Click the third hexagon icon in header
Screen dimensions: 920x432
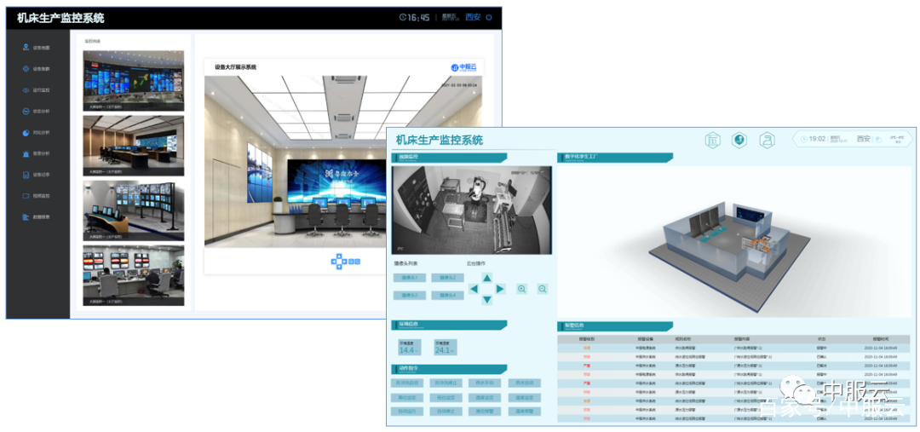tap(767, 140)
